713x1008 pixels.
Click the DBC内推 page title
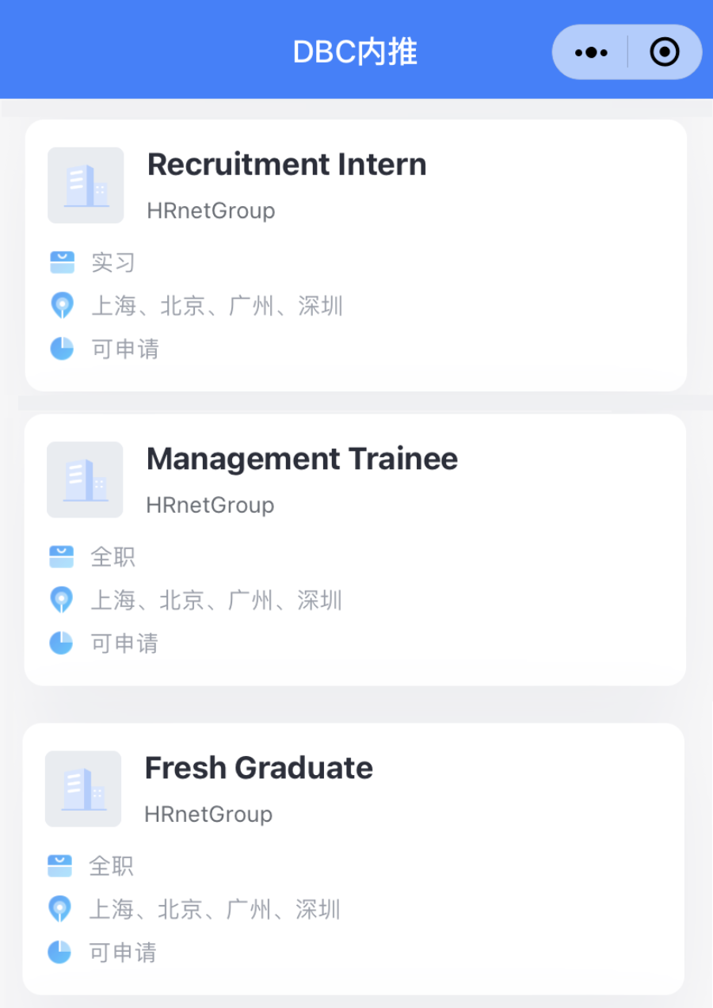pos(355,52)
